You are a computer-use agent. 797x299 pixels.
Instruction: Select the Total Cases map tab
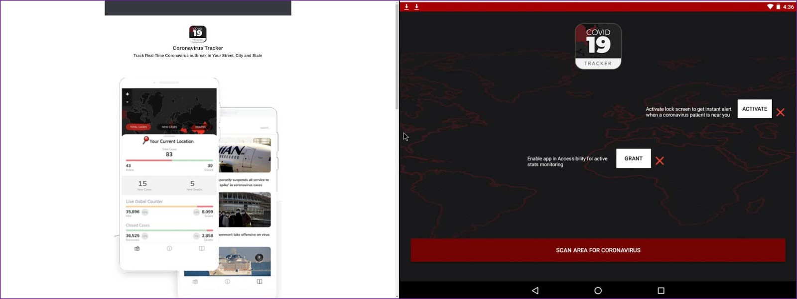pos(138,127)
